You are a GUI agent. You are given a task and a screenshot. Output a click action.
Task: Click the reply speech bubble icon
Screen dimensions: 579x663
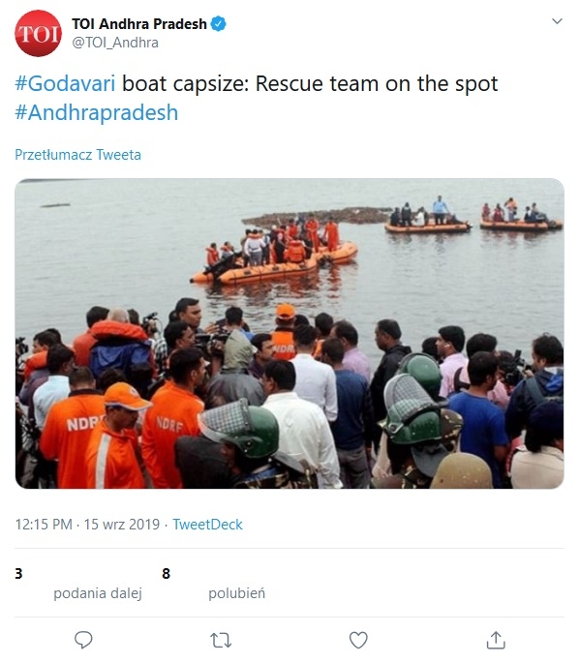[x=83, y=640]
